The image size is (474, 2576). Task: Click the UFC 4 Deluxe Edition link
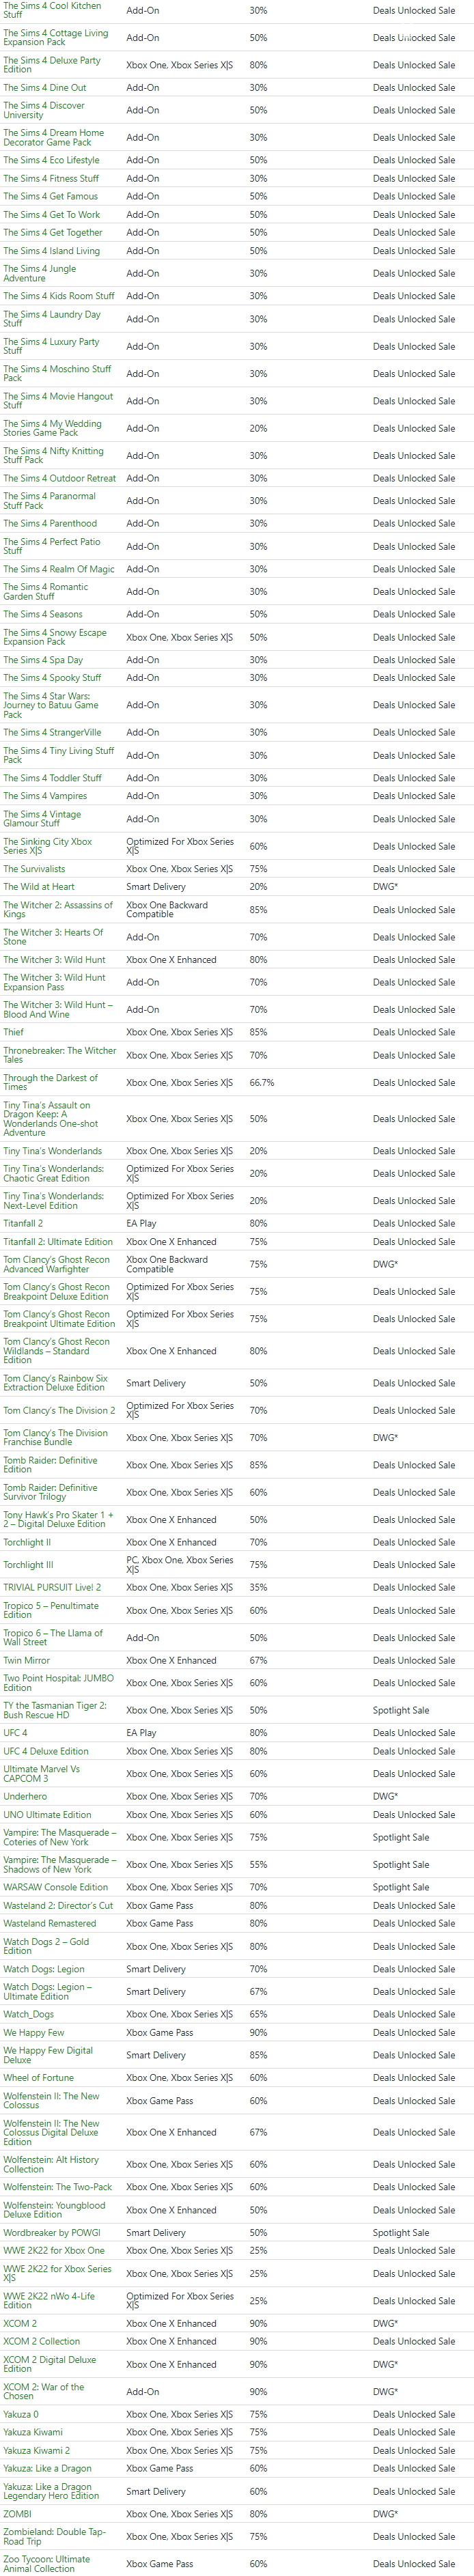[x=46, y=1751]
